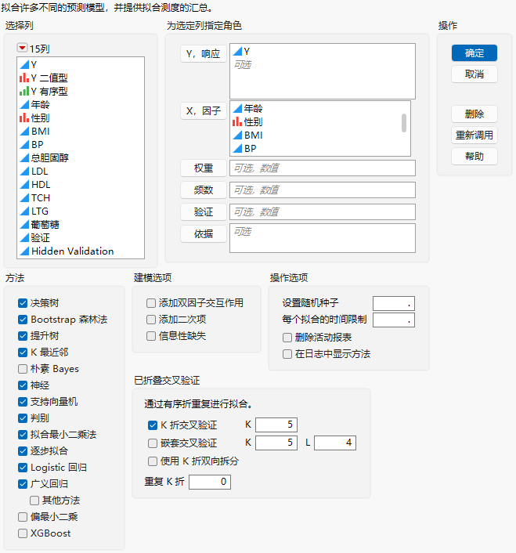Image resolution: width=516 pixels, height=553 pixels.
Task: Click the nominal icon beside 性别 in column list
Action: click(x=24, y=117)
